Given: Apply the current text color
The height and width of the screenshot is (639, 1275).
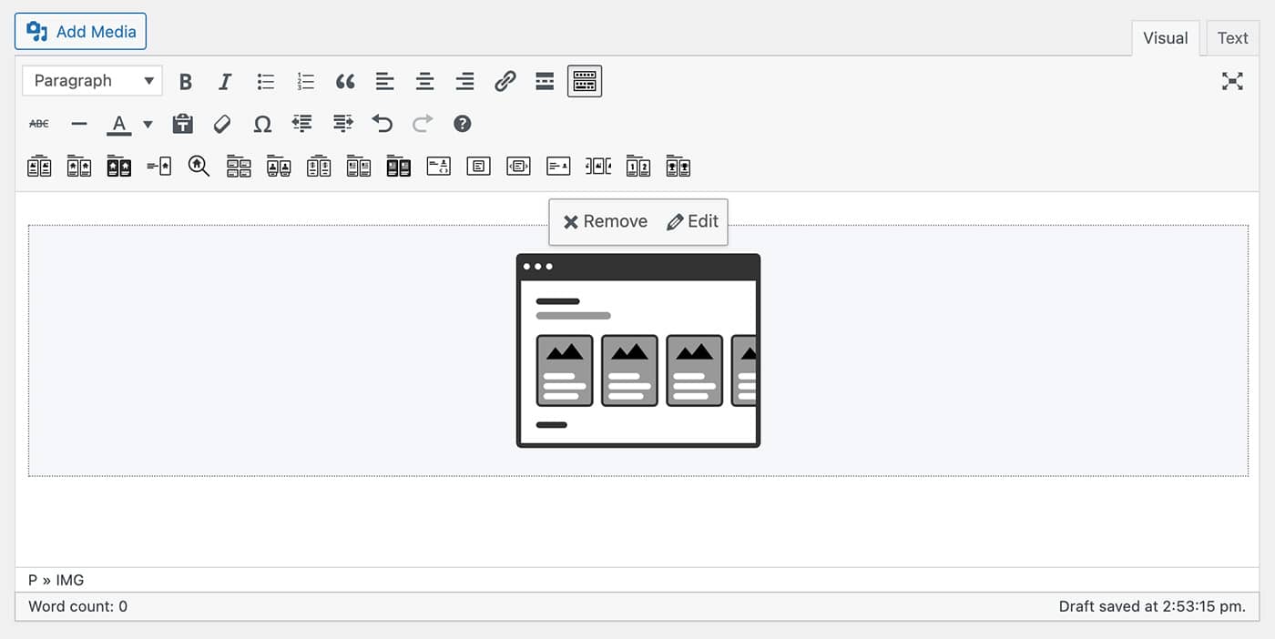Looking at the screenshot, I should (119, 124).
